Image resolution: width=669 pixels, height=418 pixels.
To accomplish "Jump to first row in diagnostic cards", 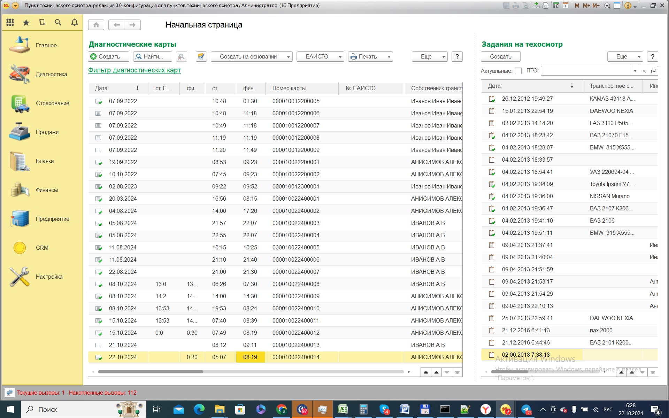I will 426,372.
